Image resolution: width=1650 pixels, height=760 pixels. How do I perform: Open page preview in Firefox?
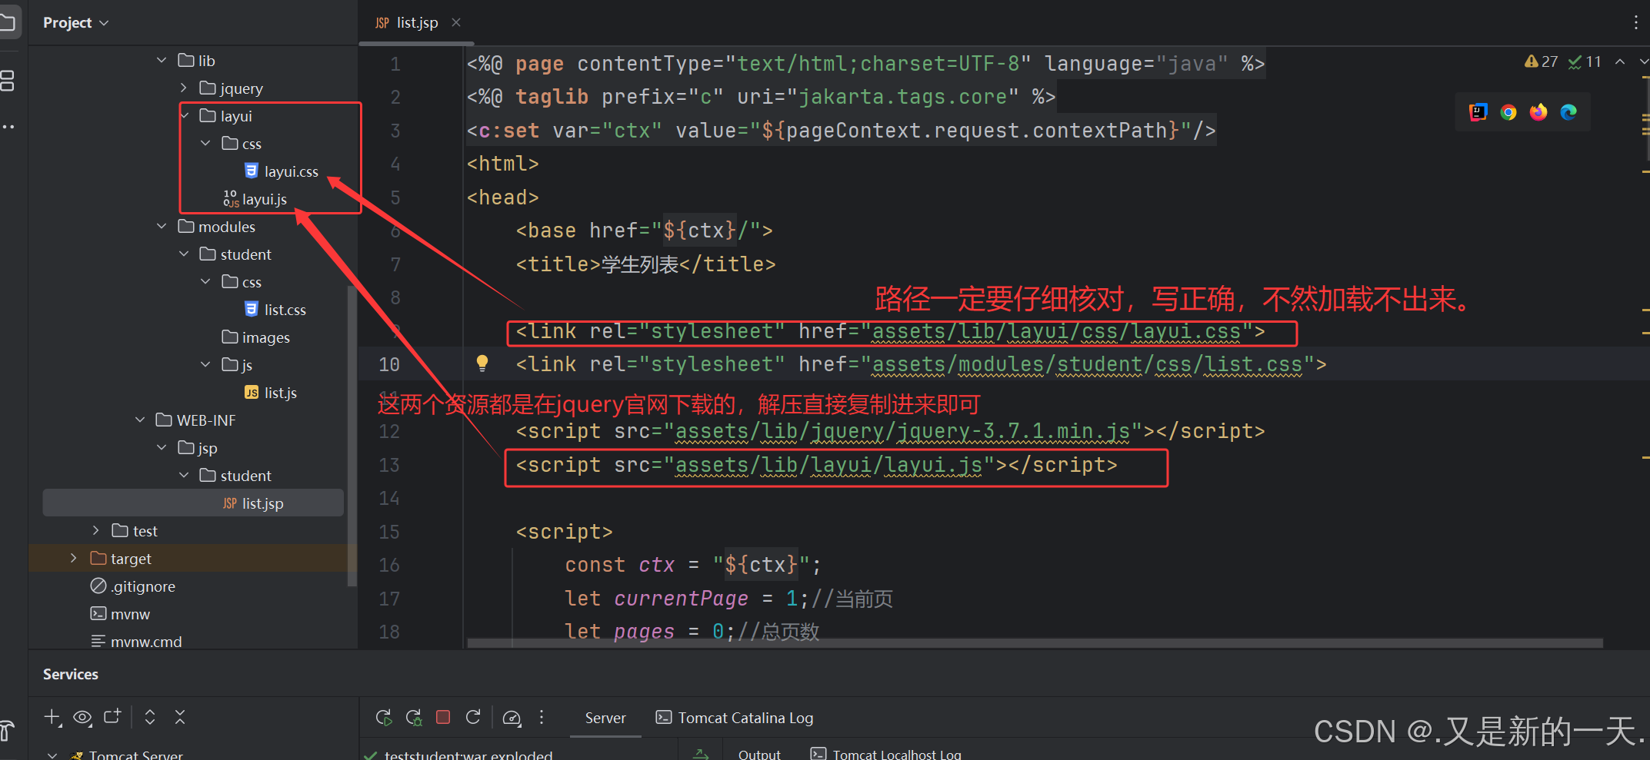point(1538,112)
